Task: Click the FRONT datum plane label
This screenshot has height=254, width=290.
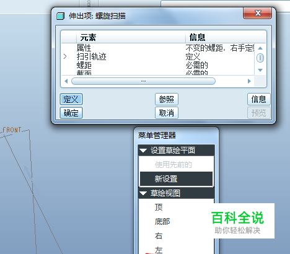Action: pos(12,130)
